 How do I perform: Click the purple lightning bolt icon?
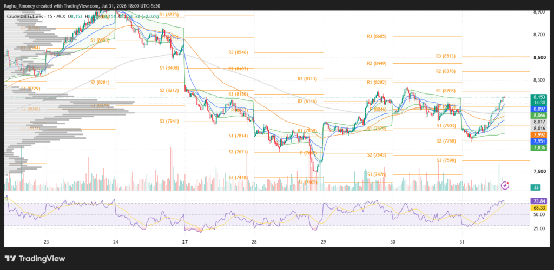click(x=506, y=185)
